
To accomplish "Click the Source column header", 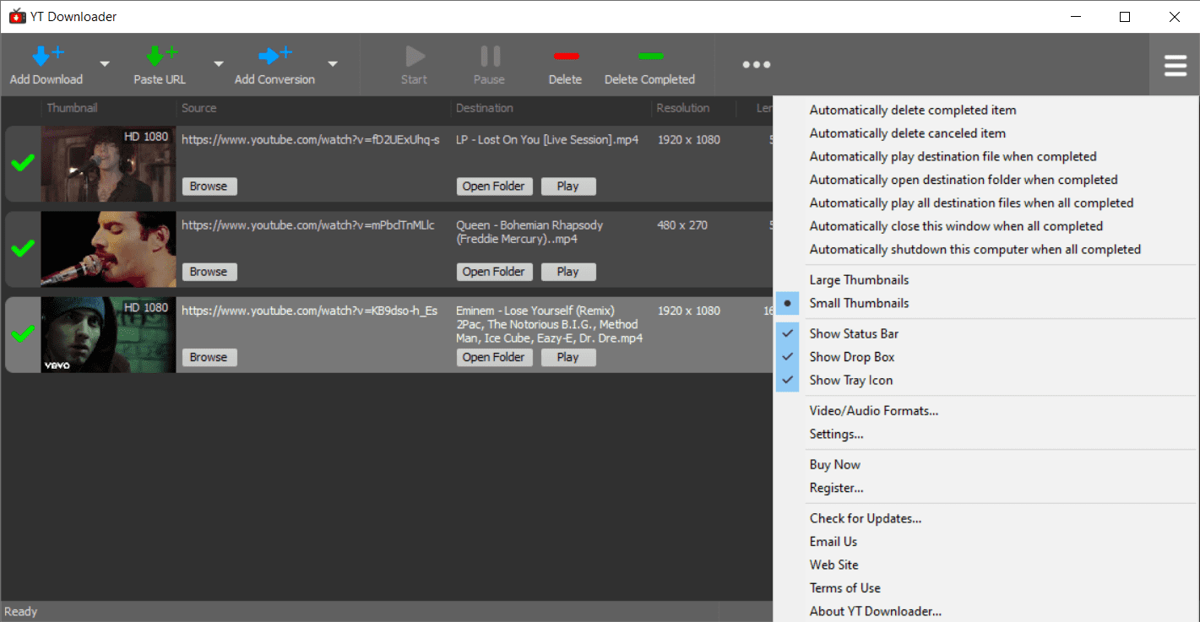I will (x=199, y=108).
